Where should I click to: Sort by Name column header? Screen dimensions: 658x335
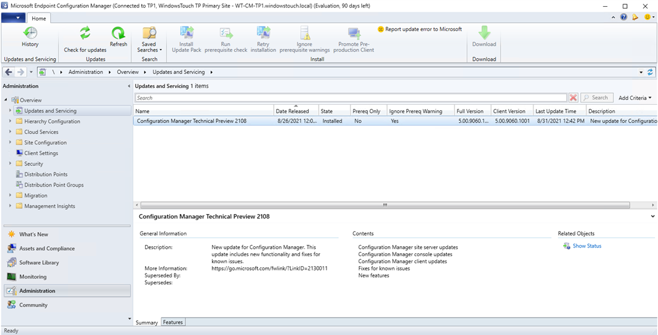tap(203, 111)
